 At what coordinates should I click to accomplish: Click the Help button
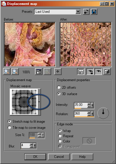[x=82, y=157]
